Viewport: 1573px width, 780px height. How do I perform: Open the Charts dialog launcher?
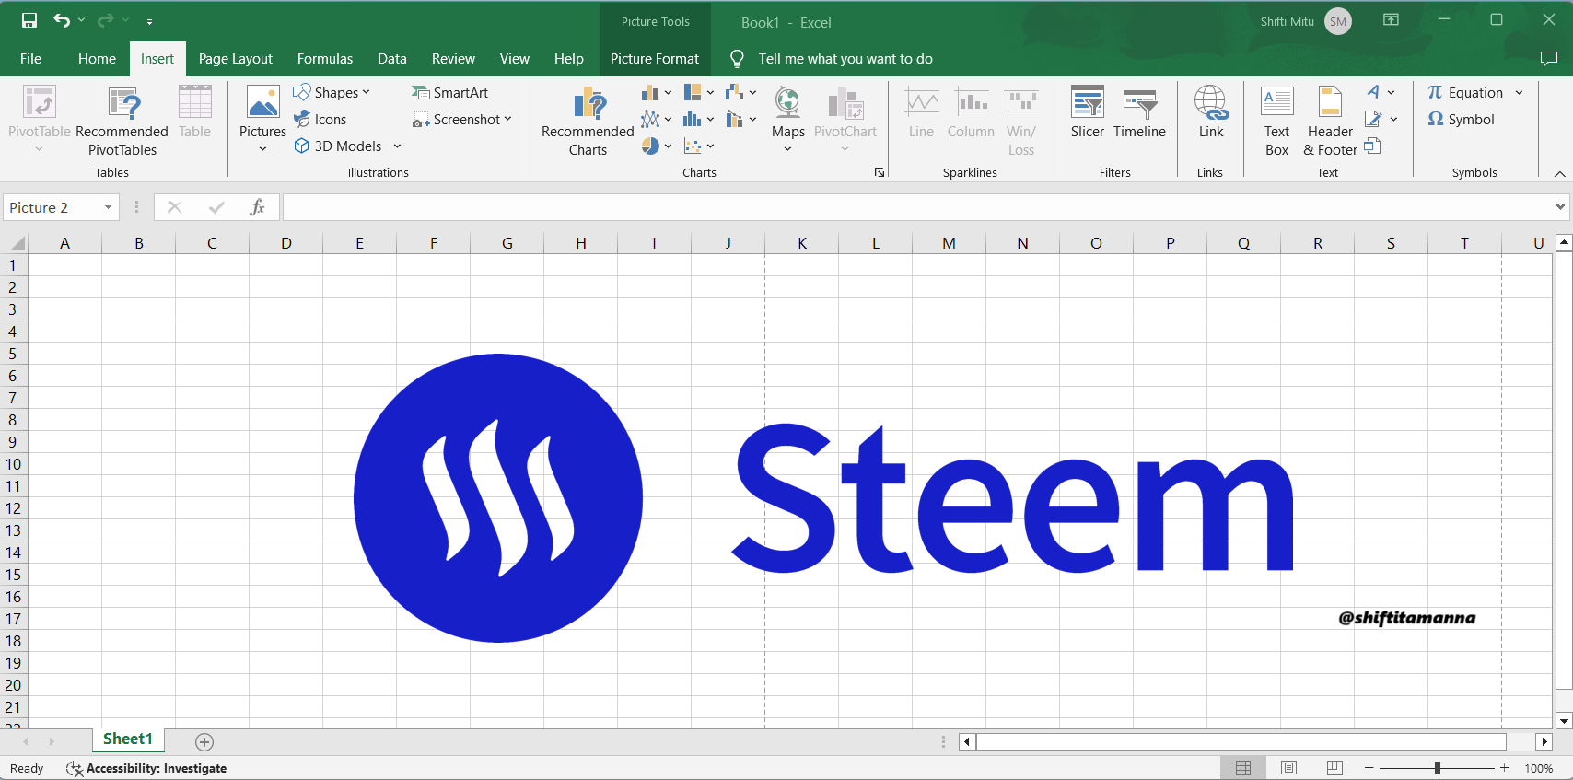(x=880, y=172)
